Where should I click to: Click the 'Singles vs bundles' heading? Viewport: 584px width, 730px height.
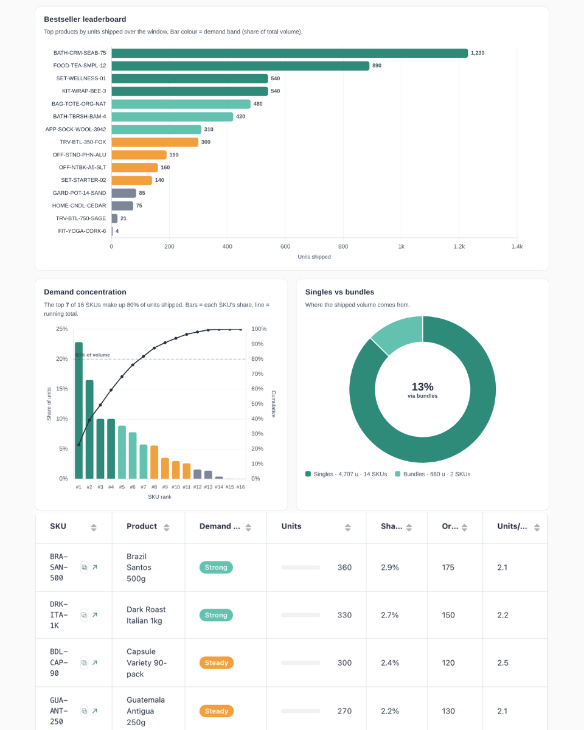click(339, 292)
